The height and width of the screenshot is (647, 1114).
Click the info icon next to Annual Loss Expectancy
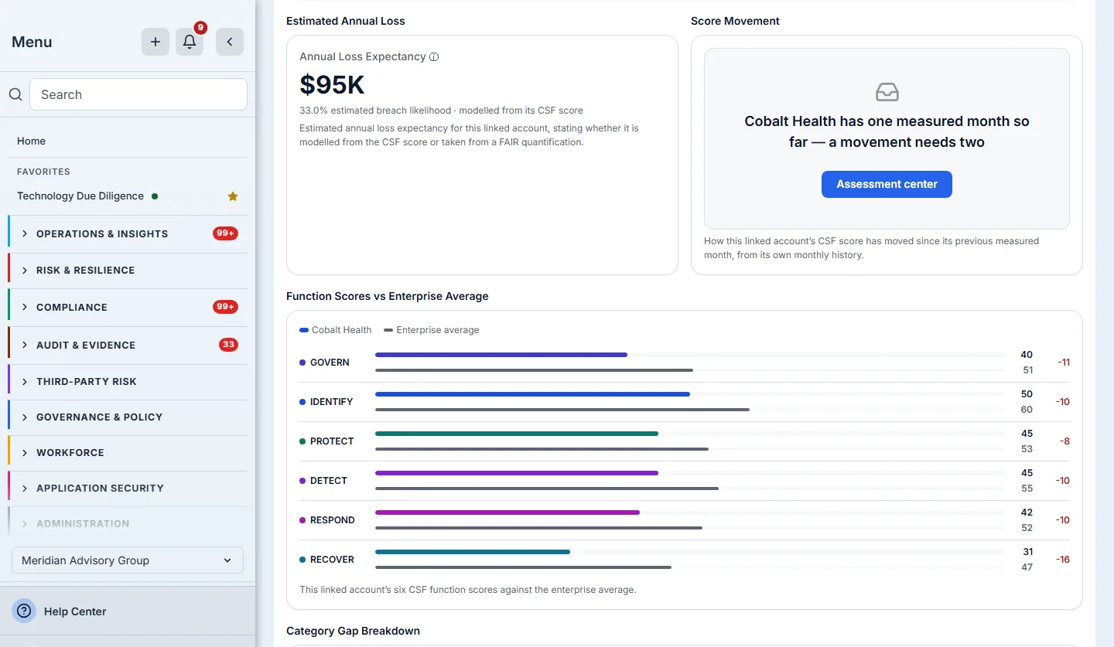click(x=434, y=56)
